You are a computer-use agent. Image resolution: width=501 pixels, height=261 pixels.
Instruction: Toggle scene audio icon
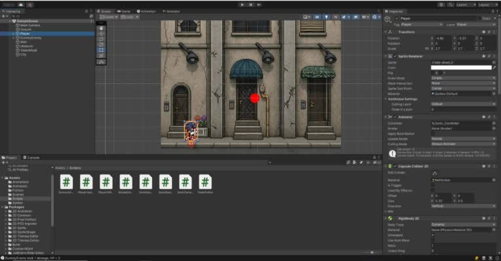pyautogui.click(x=335, y=17)
